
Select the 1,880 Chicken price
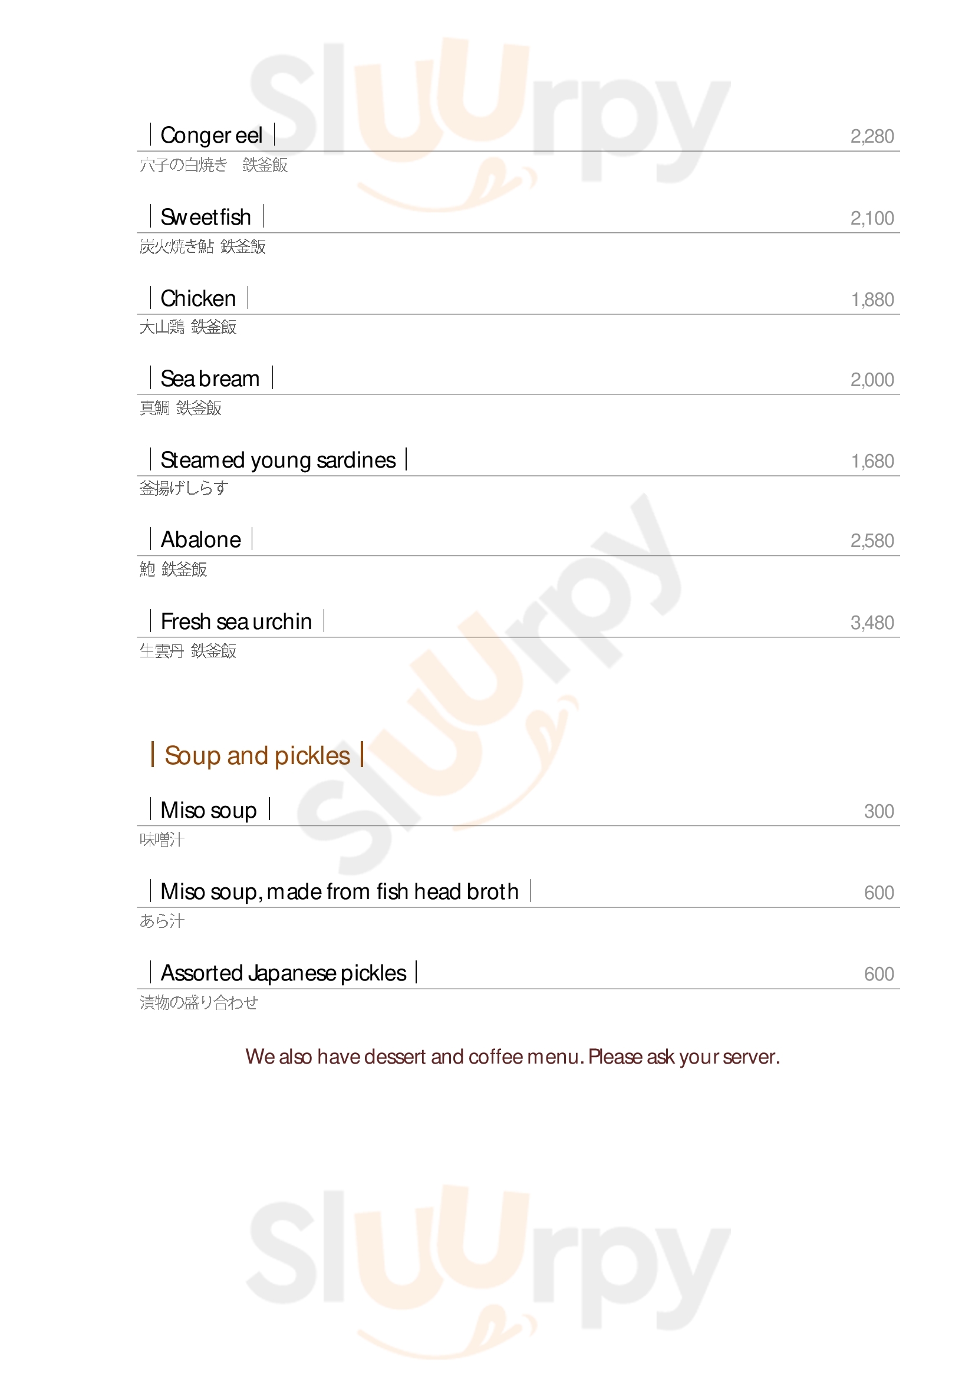coord(872,300)
